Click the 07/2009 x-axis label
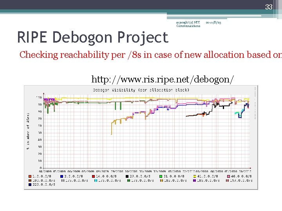Image resolution: width=282 pixels, height=211 pixels. [x=88, y=172]
